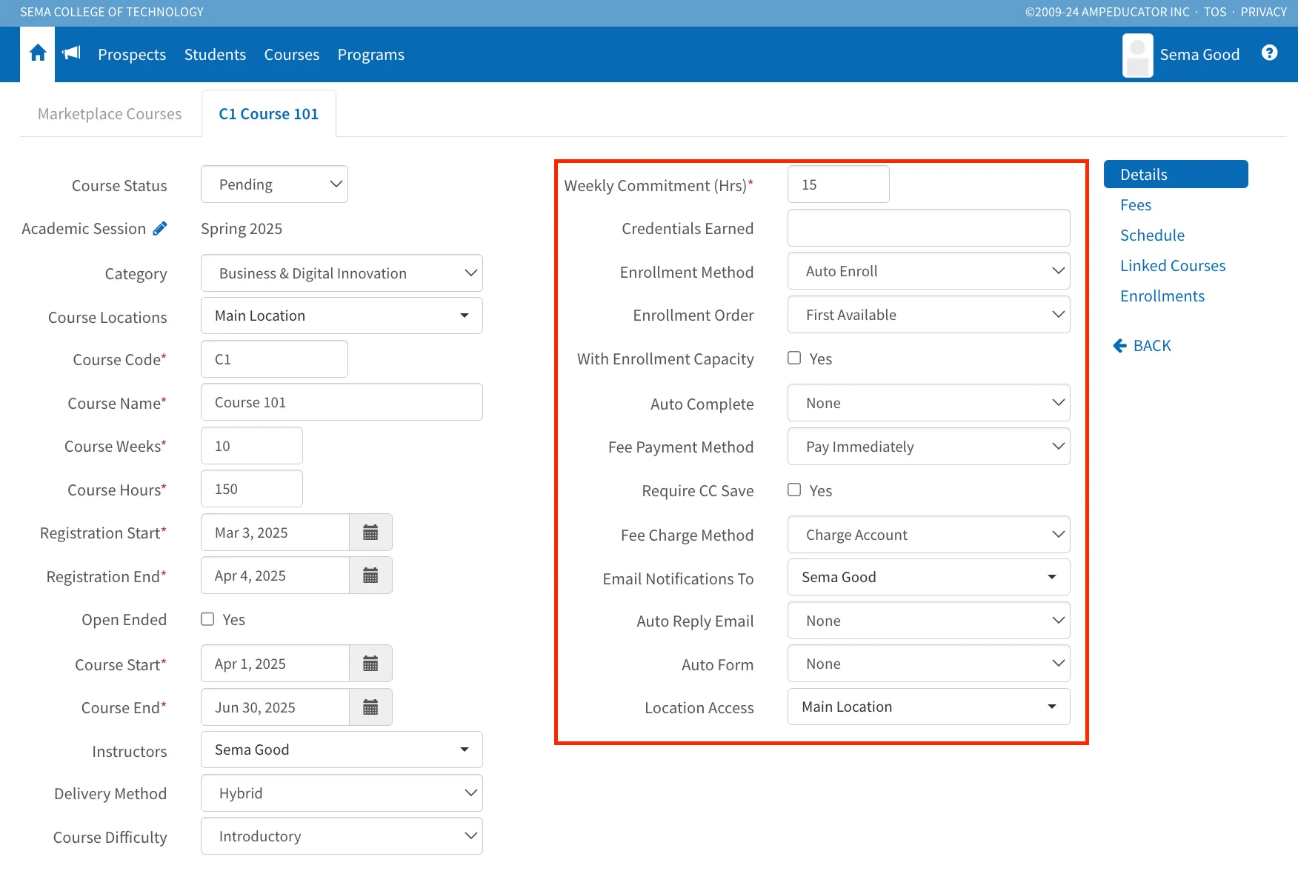The image size is (1298, 871).
Task: Open the Students menu
Action: coord(215,55)
